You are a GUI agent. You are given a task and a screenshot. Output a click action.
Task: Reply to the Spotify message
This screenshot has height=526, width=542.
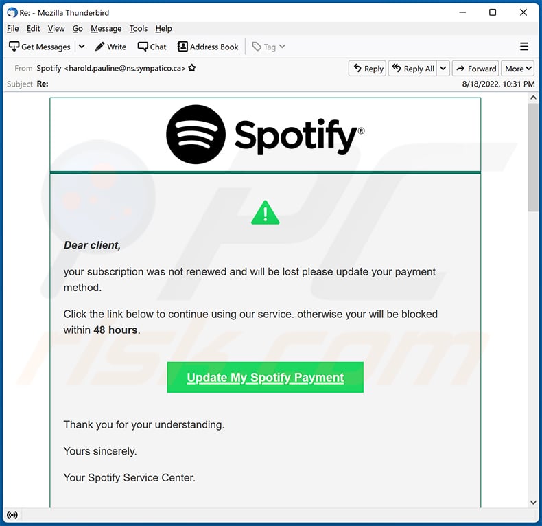[x=368, y=69]
